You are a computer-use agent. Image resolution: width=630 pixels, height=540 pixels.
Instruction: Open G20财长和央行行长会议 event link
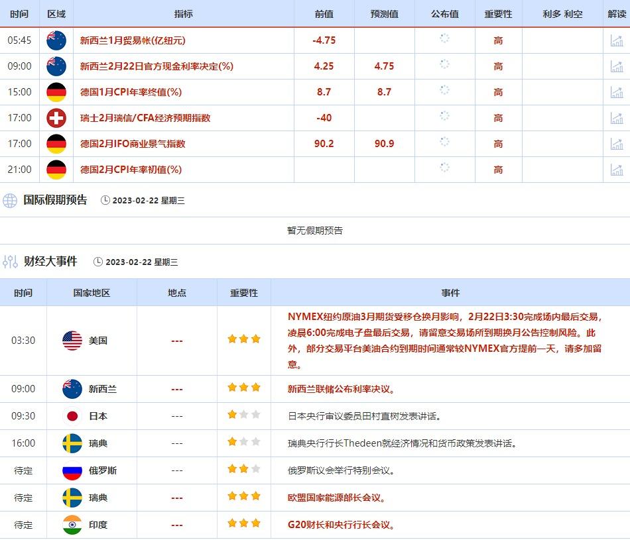(342, 525)
